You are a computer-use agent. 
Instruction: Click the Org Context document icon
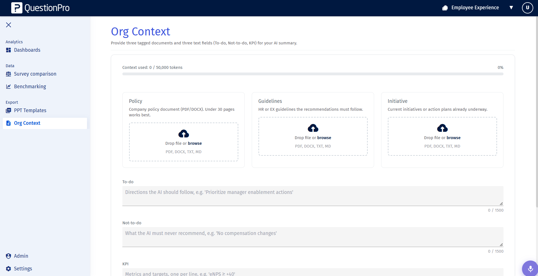[8, 123]
